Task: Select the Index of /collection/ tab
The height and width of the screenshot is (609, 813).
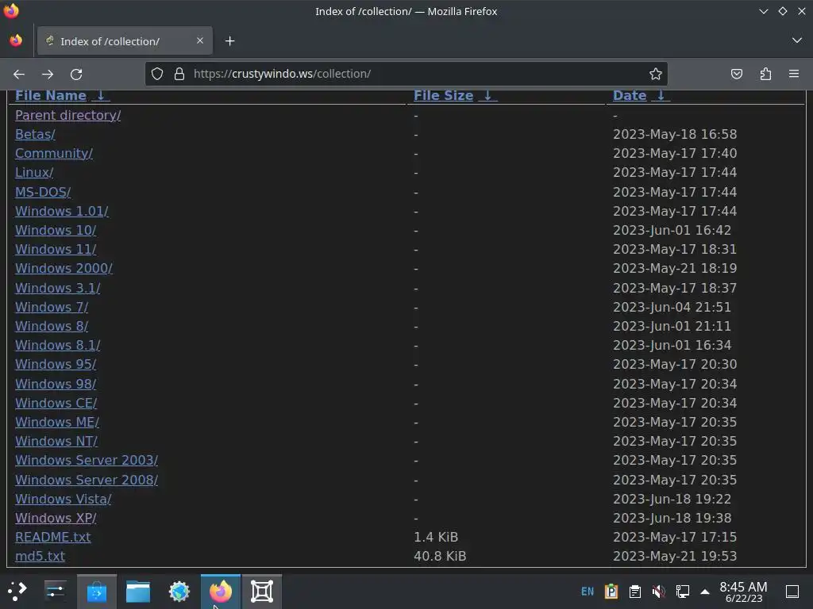Action: coord(125,41)
